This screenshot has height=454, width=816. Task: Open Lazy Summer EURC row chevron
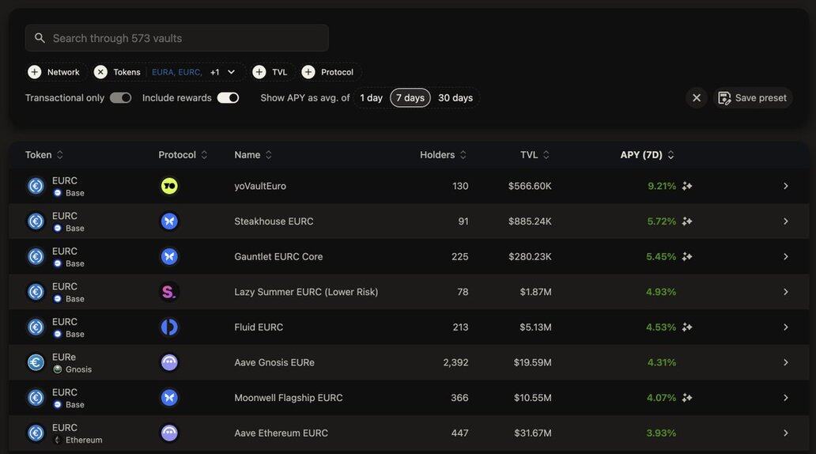786,292
